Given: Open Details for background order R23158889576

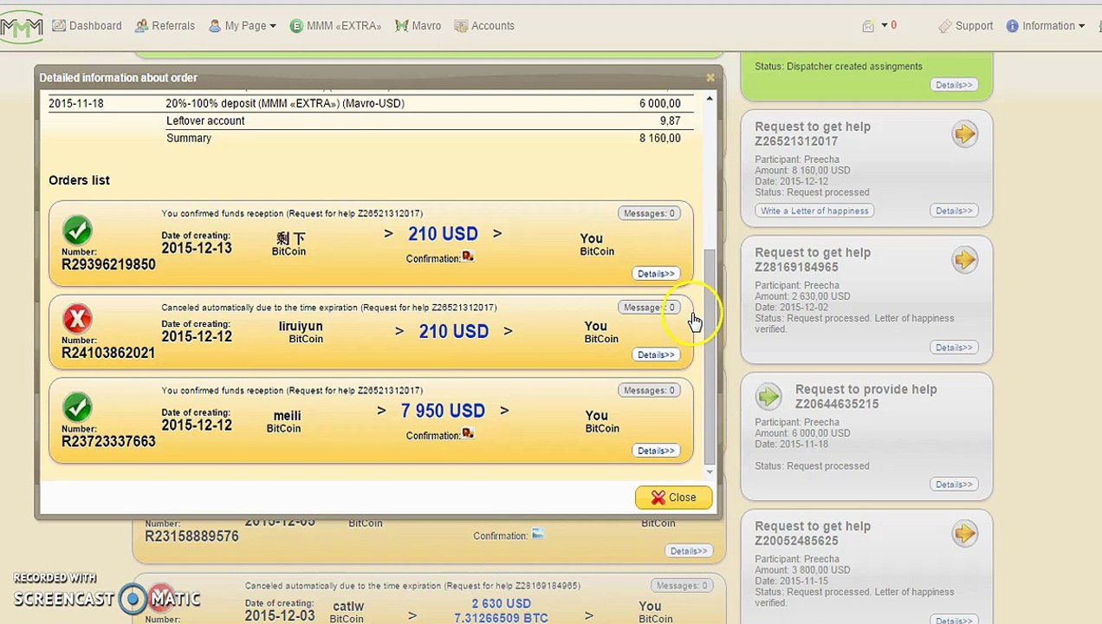Looking at the screenshot, I should click(x=689, y=551).
